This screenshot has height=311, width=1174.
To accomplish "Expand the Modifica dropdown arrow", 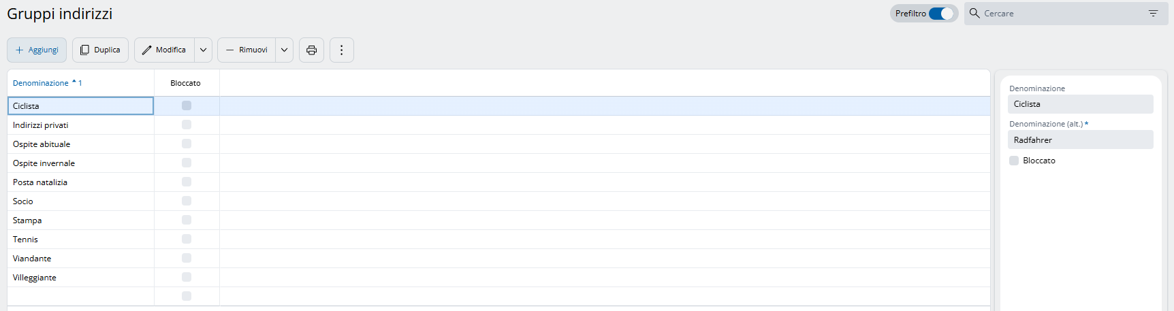I will [x=203, y=50].
